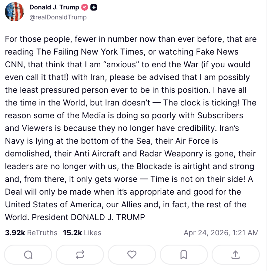Click the black plus badge next to the name
The height and width of the screenshot is (271, 268).
pyautogui.click(x=94, y=8)
